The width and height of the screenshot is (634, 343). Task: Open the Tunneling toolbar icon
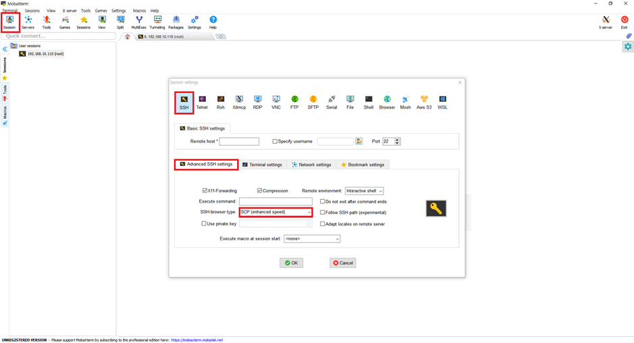coord(157,22)
